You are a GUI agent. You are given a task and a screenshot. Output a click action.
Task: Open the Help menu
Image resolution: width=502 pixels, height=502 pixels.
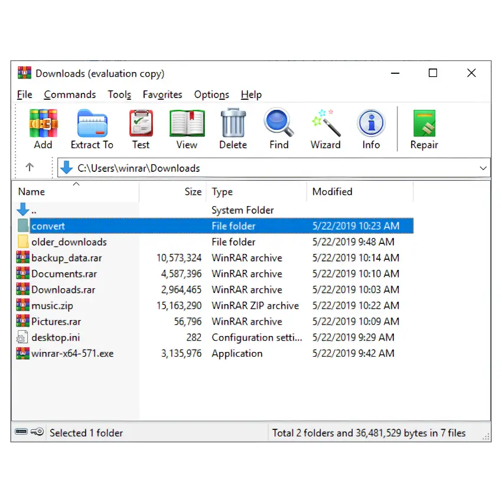pos(252,94)
